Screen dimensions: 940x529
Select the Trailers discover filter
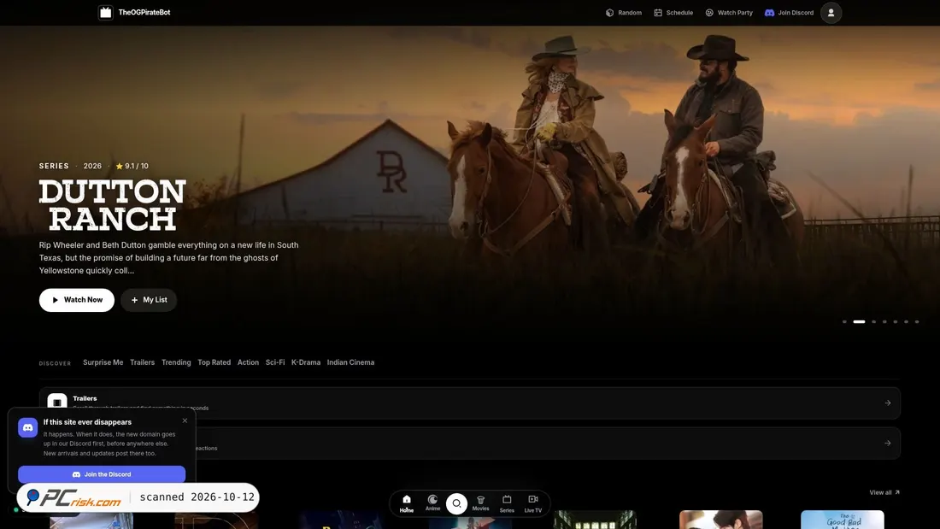[142, 362]
